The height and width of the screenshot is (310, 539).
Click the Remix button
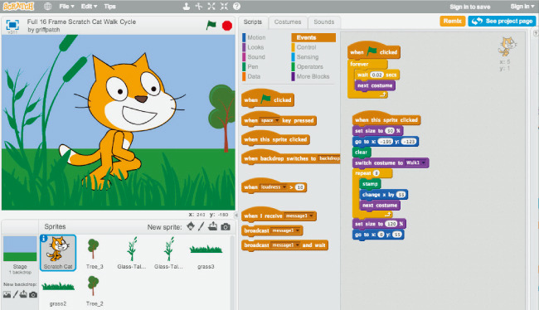coord(453,21)
